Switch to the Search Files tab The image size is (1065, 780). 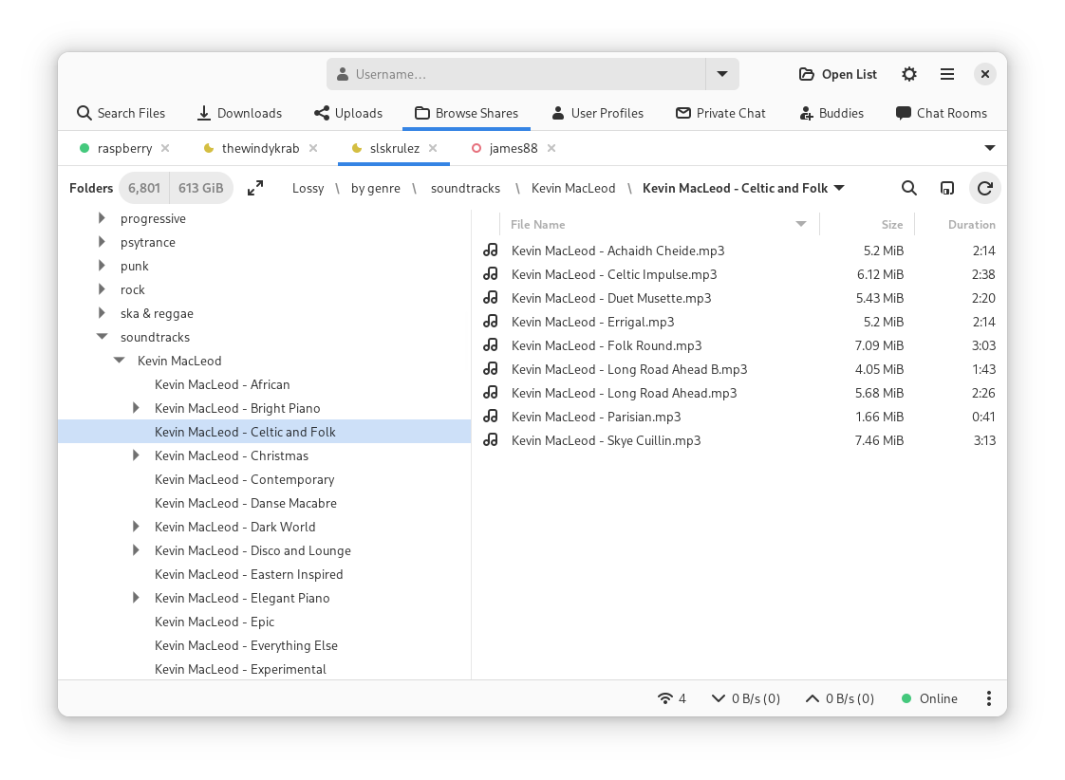121,113
